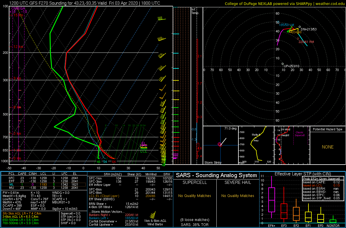
Task: Click the based on LCL: 0.15 line
Action: (x=321, y=185)
